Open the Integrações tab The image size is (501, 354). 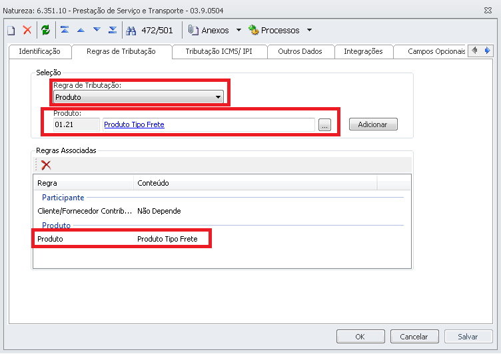coord(363,51)
